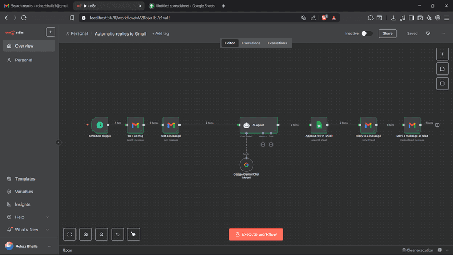
Task: Select the AI Agent node
Action: [258, 125]
